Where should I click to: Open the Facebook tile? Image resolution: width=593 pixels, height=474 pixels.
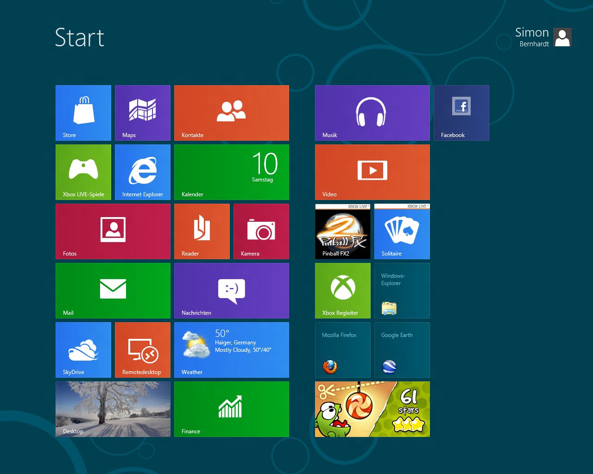[x=461, y=113]
